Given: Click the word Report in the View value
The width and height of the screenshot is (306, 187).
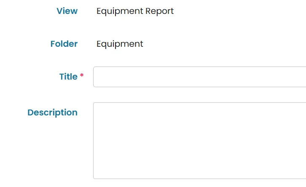Looking at the screenshot, I should (x=159, y=11).
